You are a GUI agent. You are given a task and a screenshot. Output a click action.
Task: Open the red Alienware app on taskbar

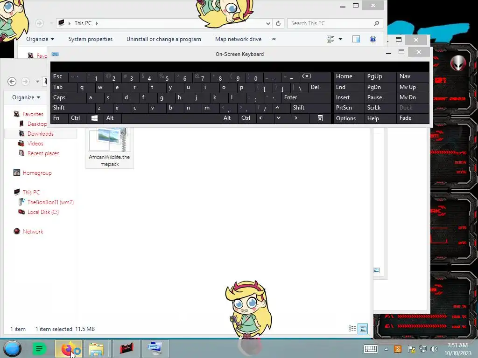(127, 349)
